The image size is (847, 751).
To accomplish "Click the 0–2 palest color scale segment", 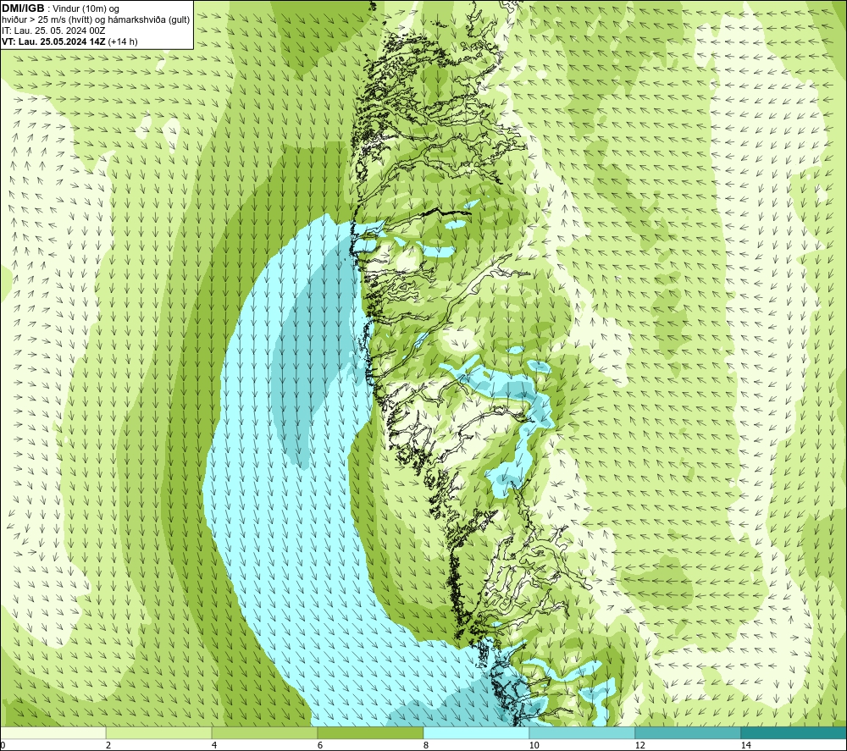I will 53,732.
